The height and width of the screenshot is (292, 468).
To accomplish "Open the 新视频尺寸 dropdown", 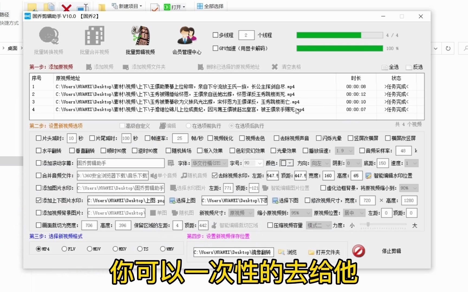I will (241, 213).
